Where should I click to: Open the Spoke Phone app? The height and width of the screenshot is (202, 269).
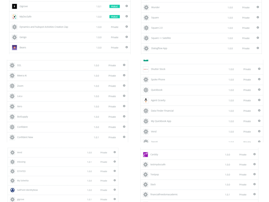tap(158, 79)
